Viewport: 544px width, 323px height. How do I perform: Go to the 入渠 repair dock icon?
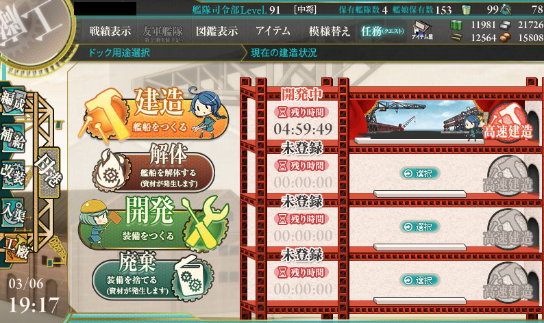(13, 212)
